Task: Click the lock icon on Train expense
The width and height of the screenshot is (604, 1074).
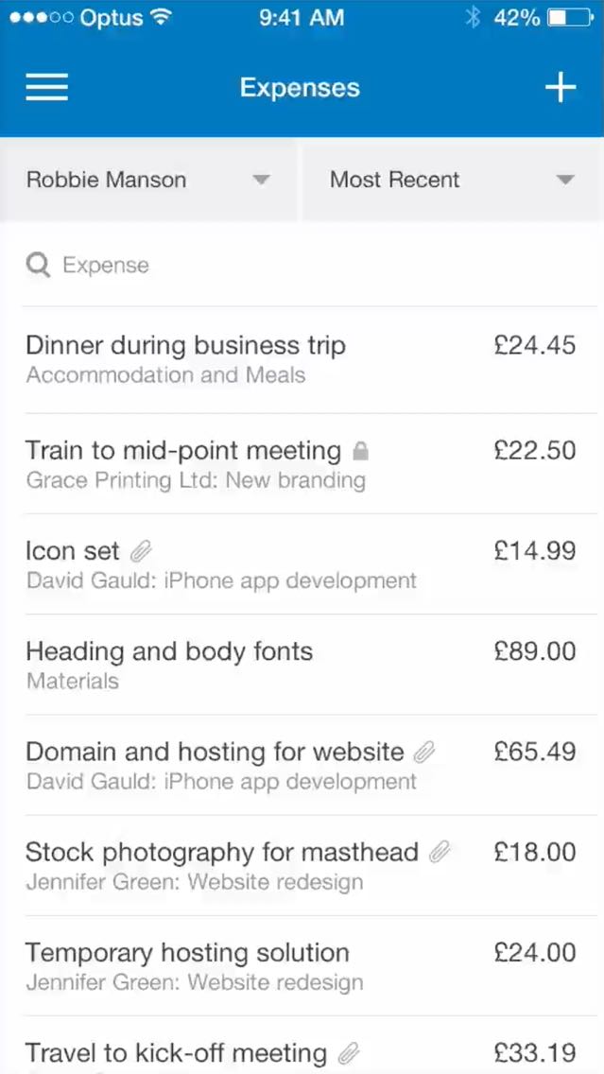Action: 360,452
